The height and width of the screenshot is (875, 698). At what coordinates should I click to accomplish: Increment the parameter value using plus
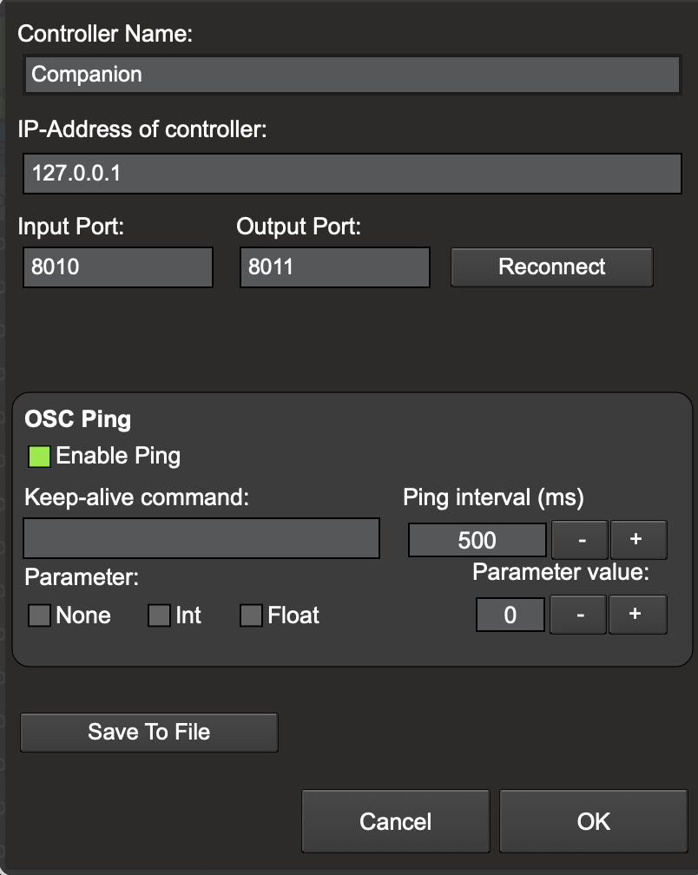(x=638, y=615)
